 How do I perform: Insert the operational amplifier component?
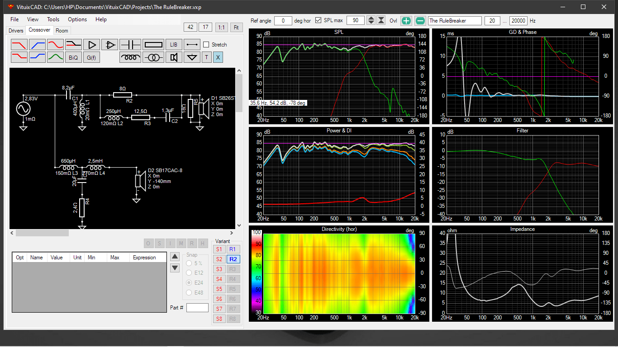point(110,45)
